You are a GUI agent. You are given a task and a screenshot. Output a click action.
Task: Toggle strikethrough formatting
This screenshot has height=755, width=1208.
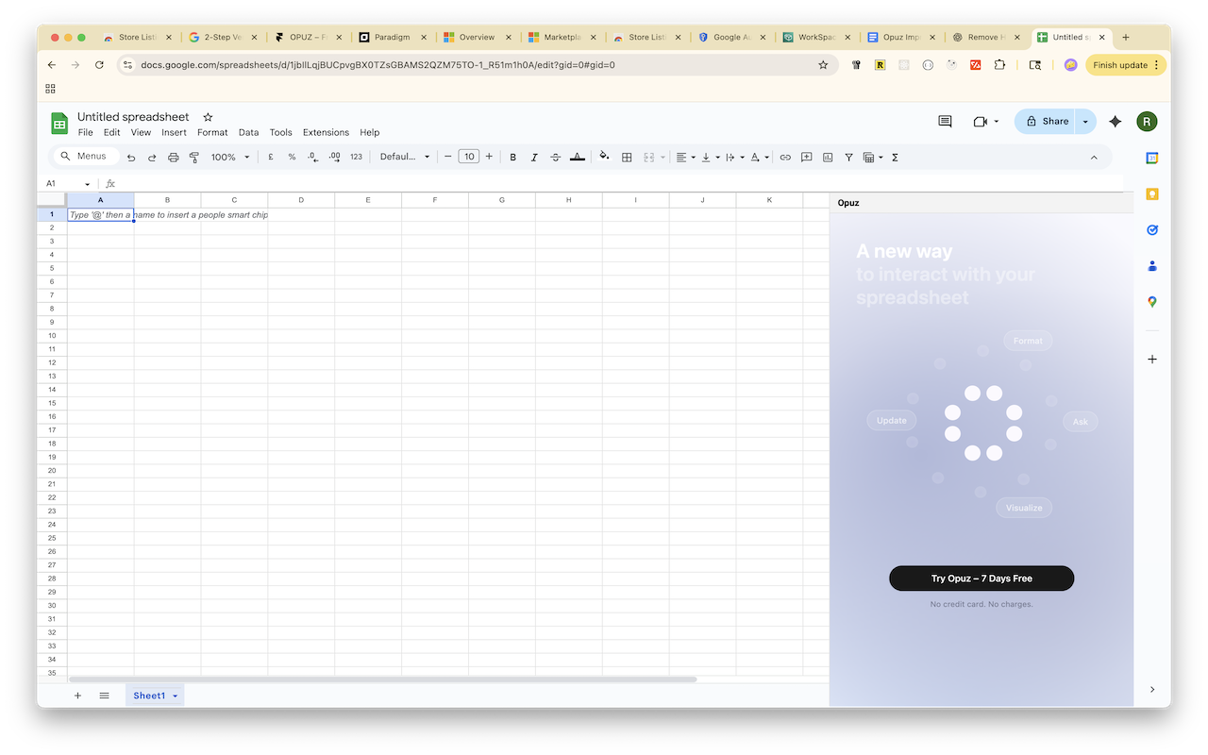click(555, 157)
